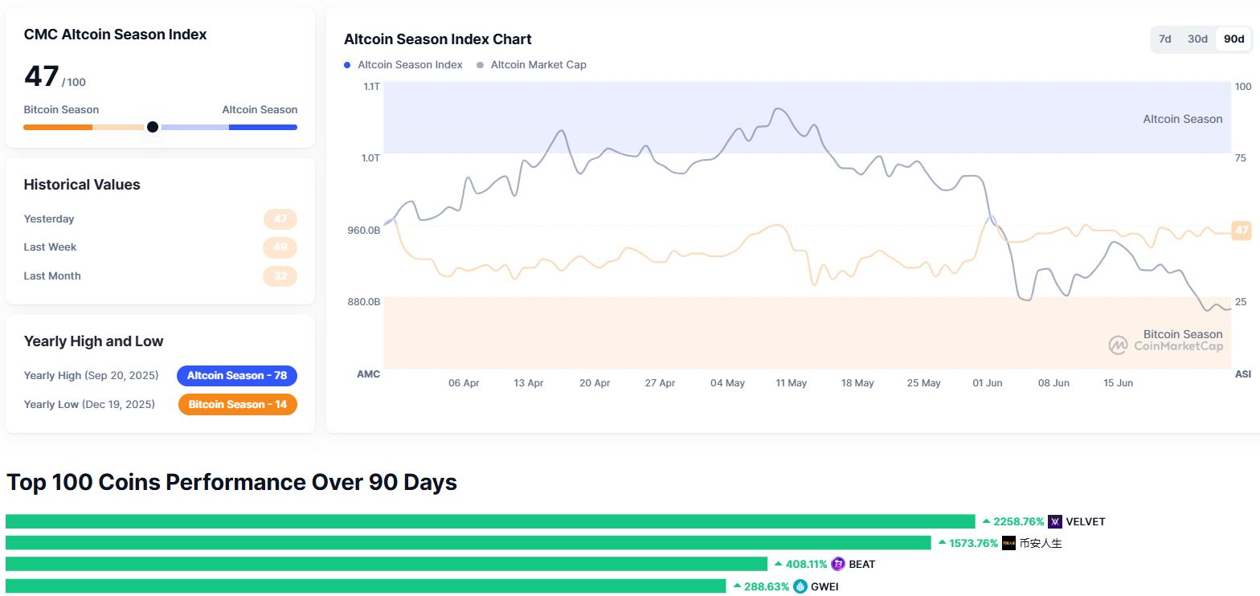Click the Historical Values heading
Image resolution: width=1260 pixels, height=596 pixels.
pyautogui.click(x=82, y=185)
